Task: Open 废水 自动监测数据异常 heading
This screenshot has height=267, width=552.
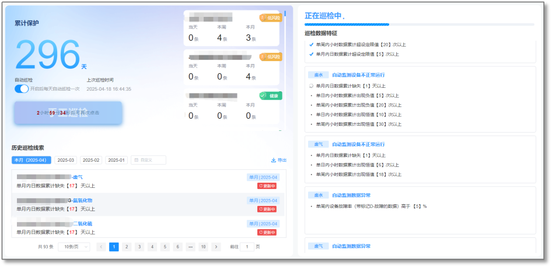Action: tap(351, 195)
